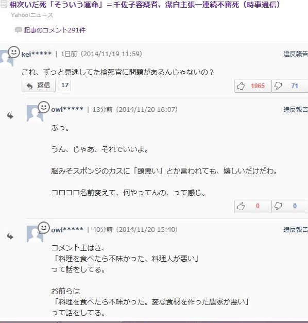Like owl's 16:07 reply with thumbs-up
This screenshot has height=323, width=308.
241,206
